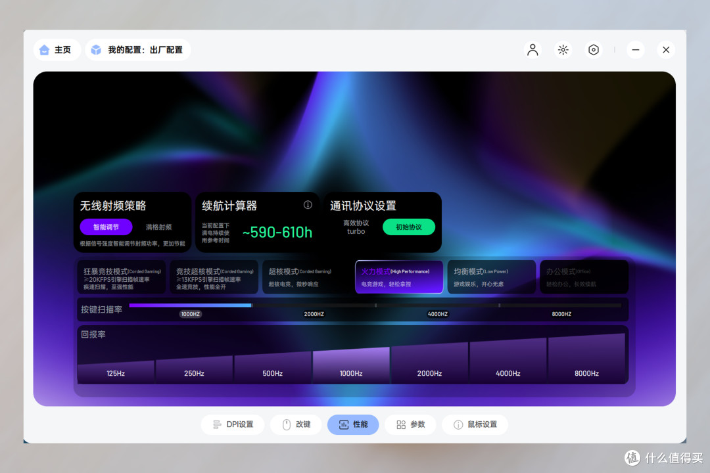The image size is (710, 473).
Task: Set key scan rate to 8000HZ
Action: [561, 313]
